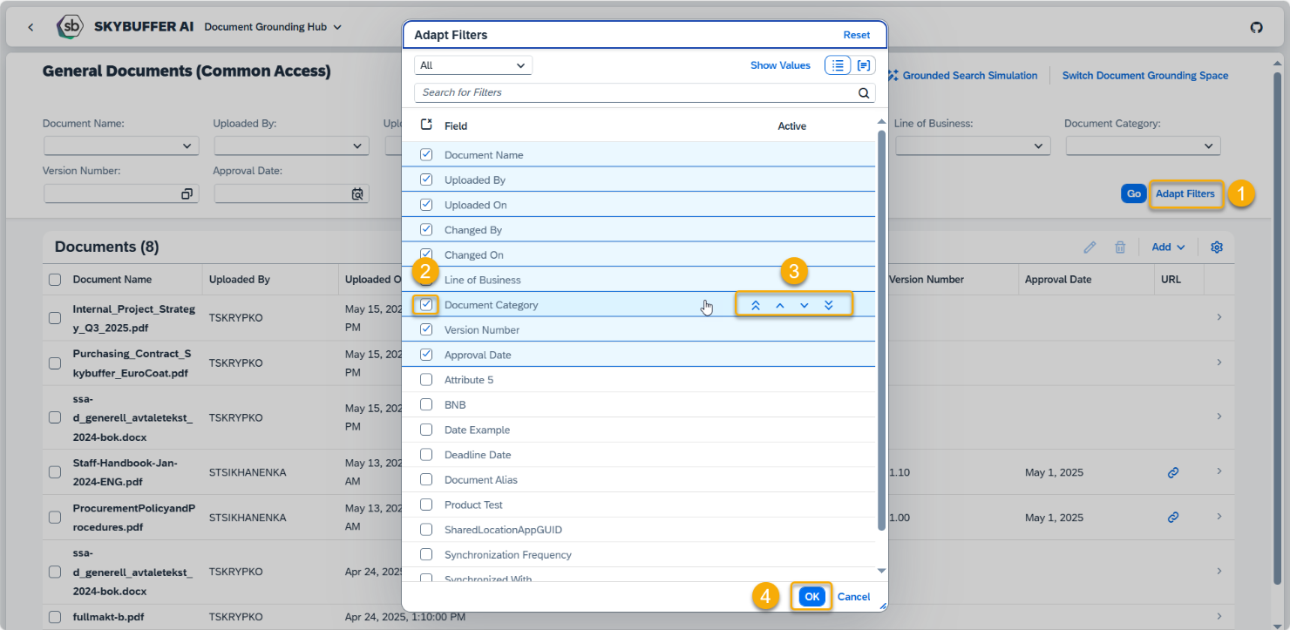Click the Document Name column header
Viewport: 1290px width, 630px height.
coord(112,280)
